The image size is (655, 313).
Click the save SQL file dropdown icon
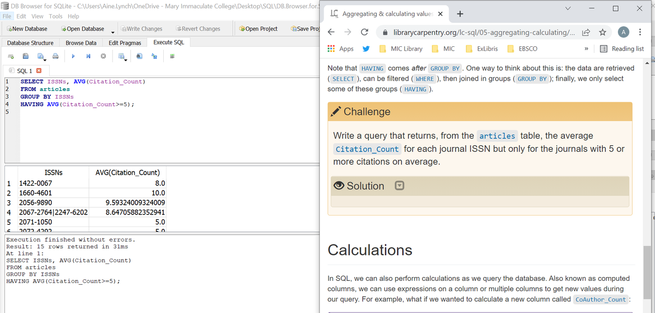coord(41,56)
